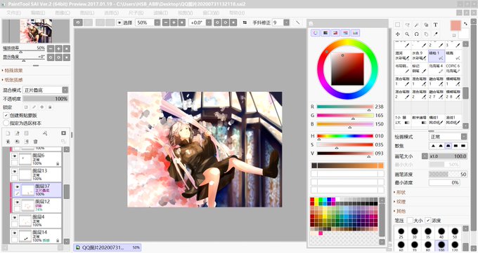Screen dimensions: 478x253
Task: Select the brush tool 铅笔 1
Action: (x=436, y=55)
